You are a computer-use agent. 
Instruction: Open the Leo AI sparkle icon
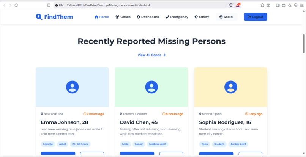[290, 5]
